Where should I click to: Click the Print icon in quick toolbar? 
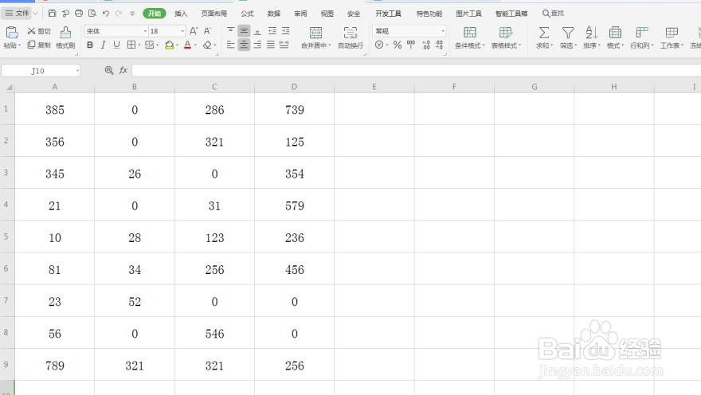79,14
